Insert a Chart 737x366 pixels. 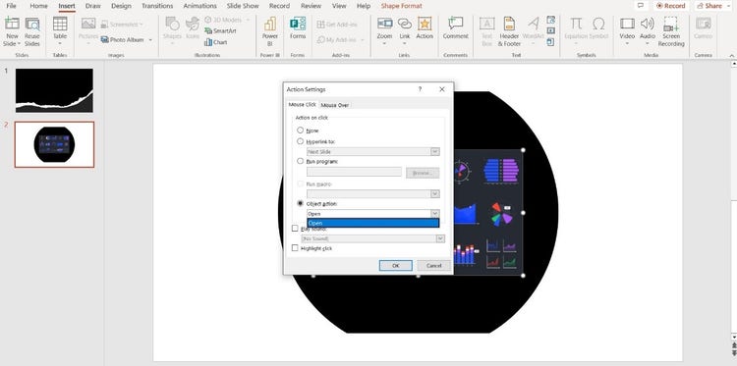click(216, 42)
